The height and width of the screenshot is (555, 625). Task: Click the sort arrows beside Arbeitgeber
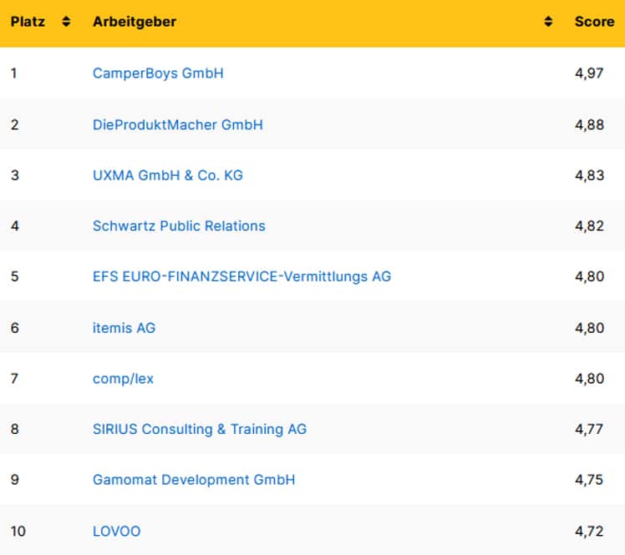[548, 22]
